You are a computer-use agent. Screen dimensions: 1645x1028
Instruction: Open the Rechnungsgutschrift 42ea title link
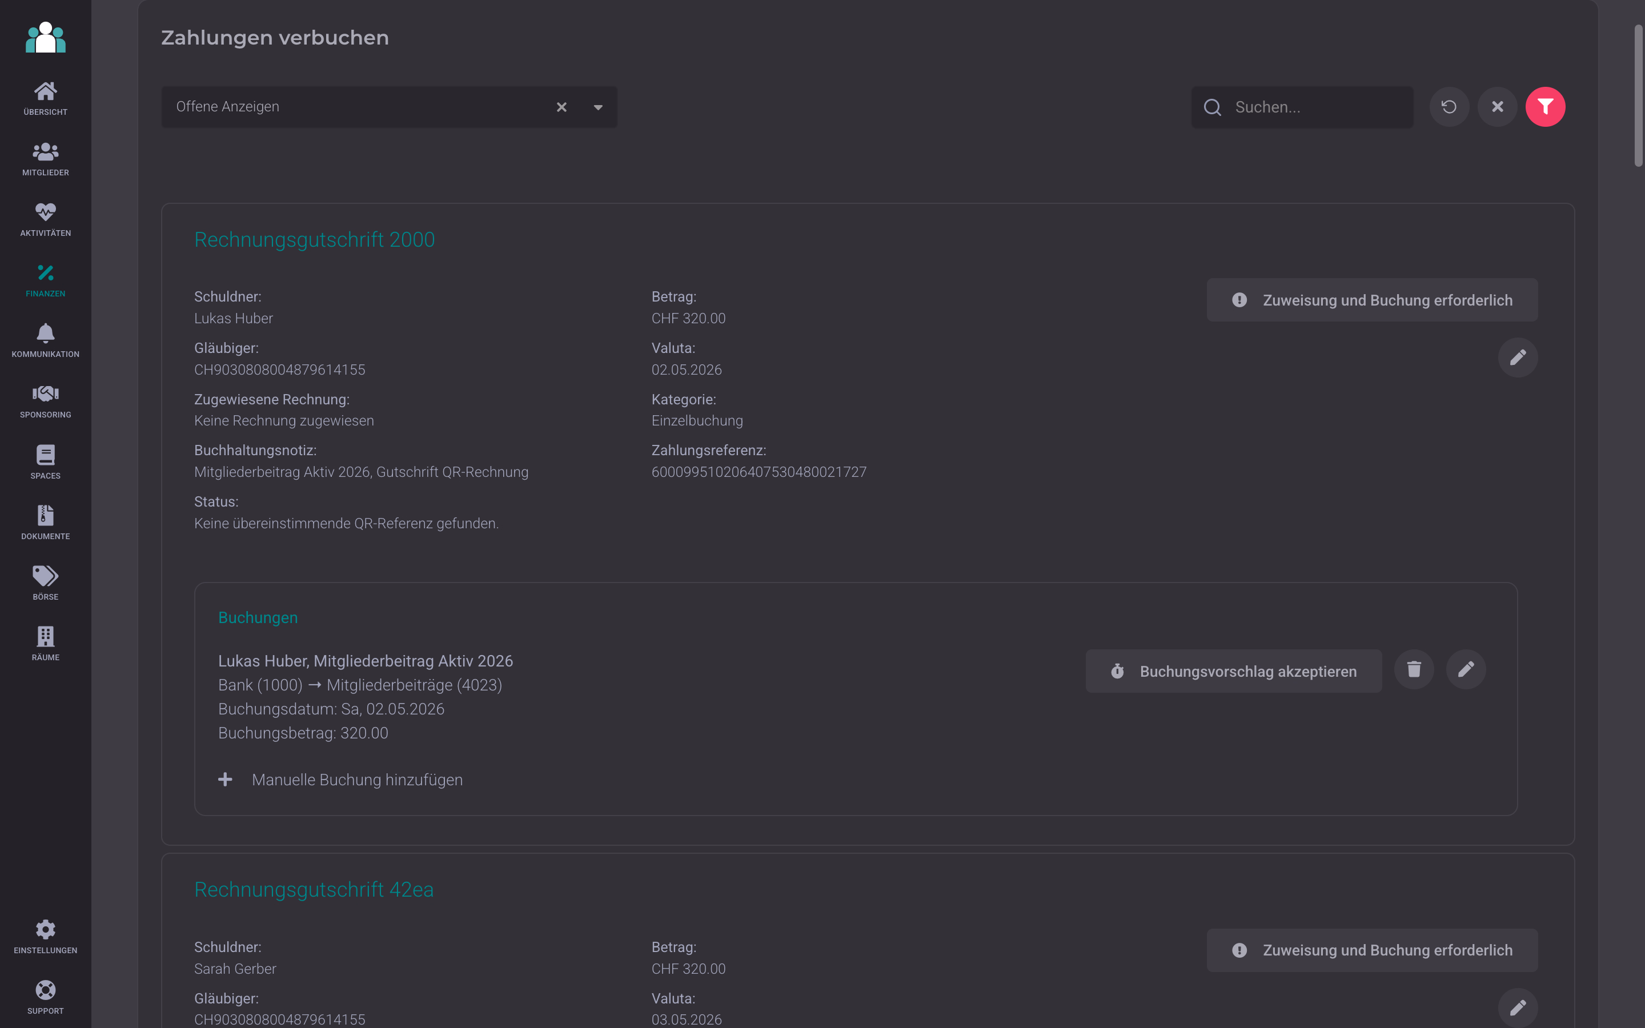click(314, 889)
